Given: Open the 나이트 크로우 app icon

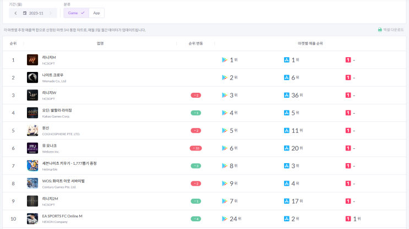Looking at the screenshot, I should click(32, 77).
